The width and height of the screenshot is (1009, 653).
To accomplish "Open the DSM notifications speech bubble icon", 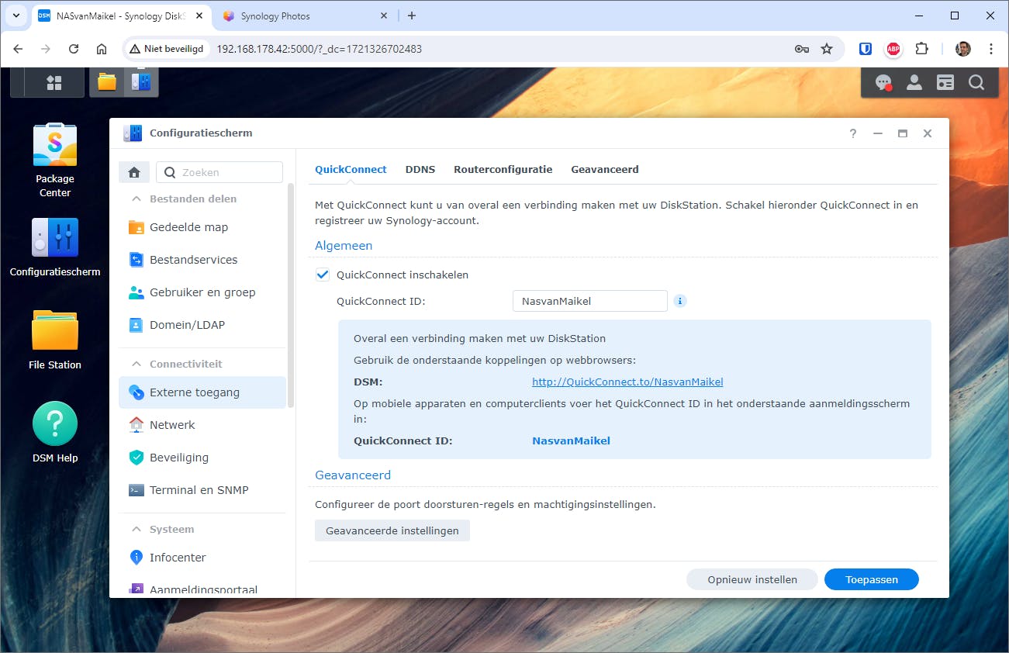I will [x=883, y=82].
